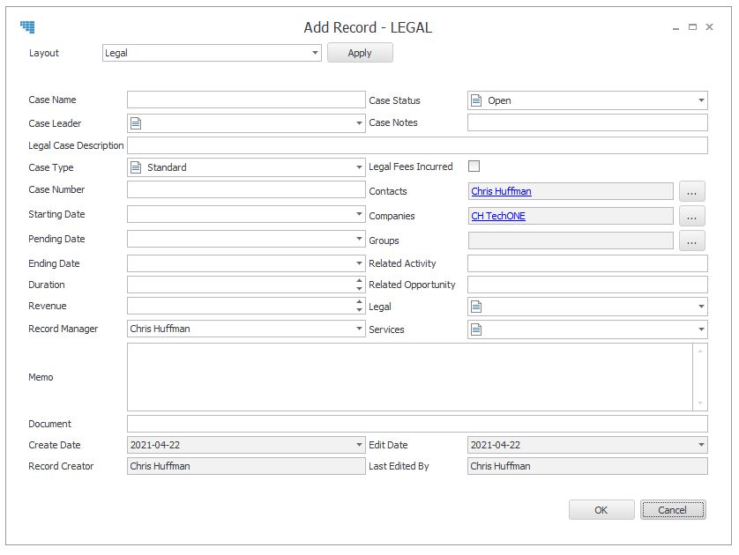Click the app logo icon in title bar
Screen dimensions: 739x555
(28, 26)
